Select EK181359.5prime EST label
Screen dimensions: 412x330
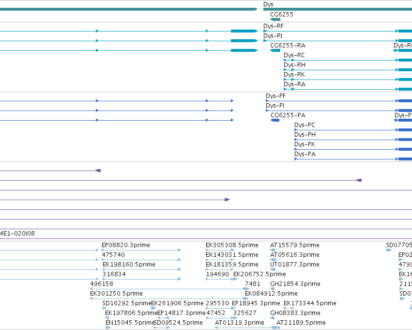(x=232, y=265)
